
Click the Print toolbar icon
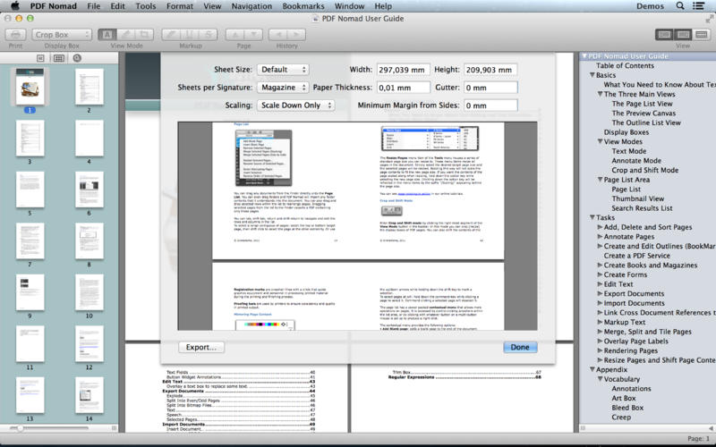point(15,35)
